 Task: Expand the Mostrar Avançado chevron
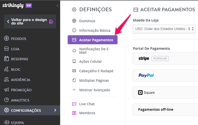coord(74,90)
